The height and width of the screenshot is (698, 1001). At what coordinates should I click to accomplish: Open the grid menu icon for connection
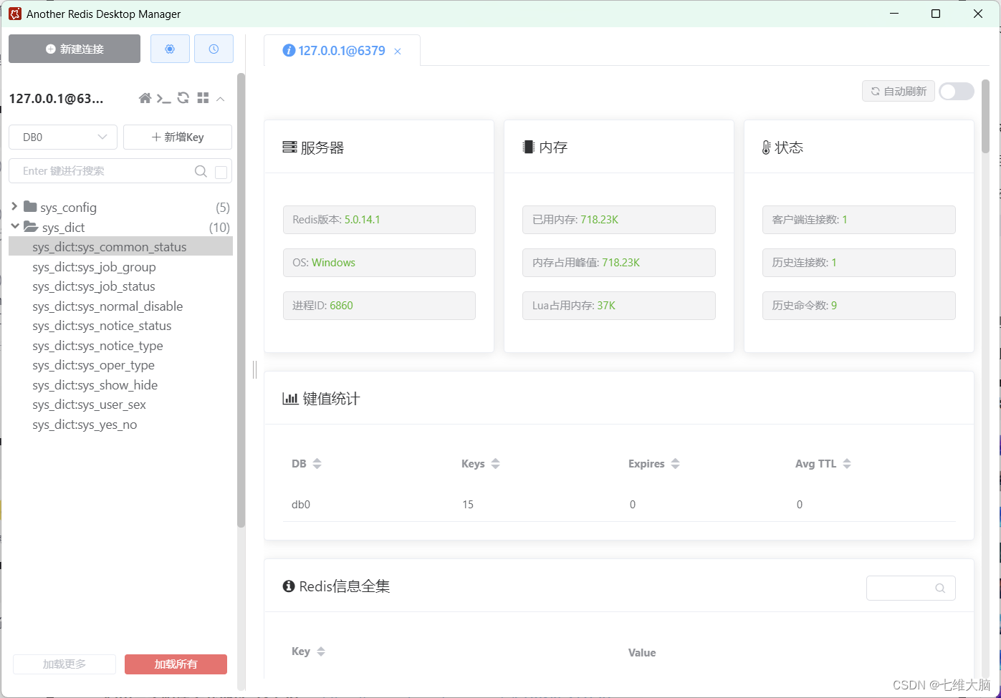(203, 98)
